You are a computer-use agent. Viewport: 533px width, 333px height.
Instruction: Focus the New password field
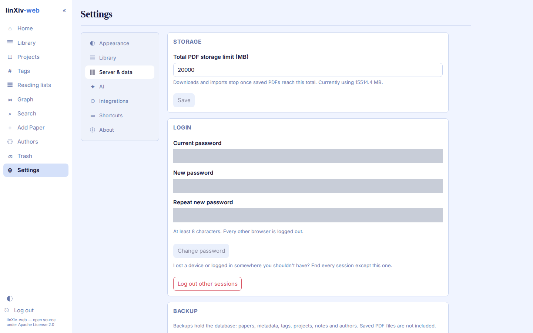(308, 186)
